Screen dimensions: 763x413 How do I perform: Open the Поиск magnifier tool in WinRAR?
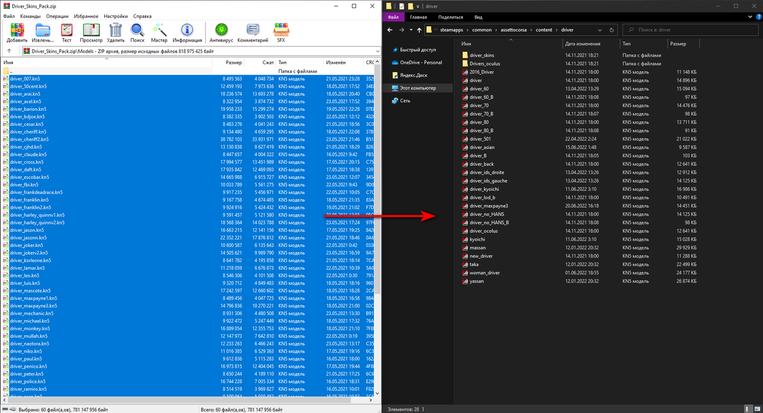[137, 31]
